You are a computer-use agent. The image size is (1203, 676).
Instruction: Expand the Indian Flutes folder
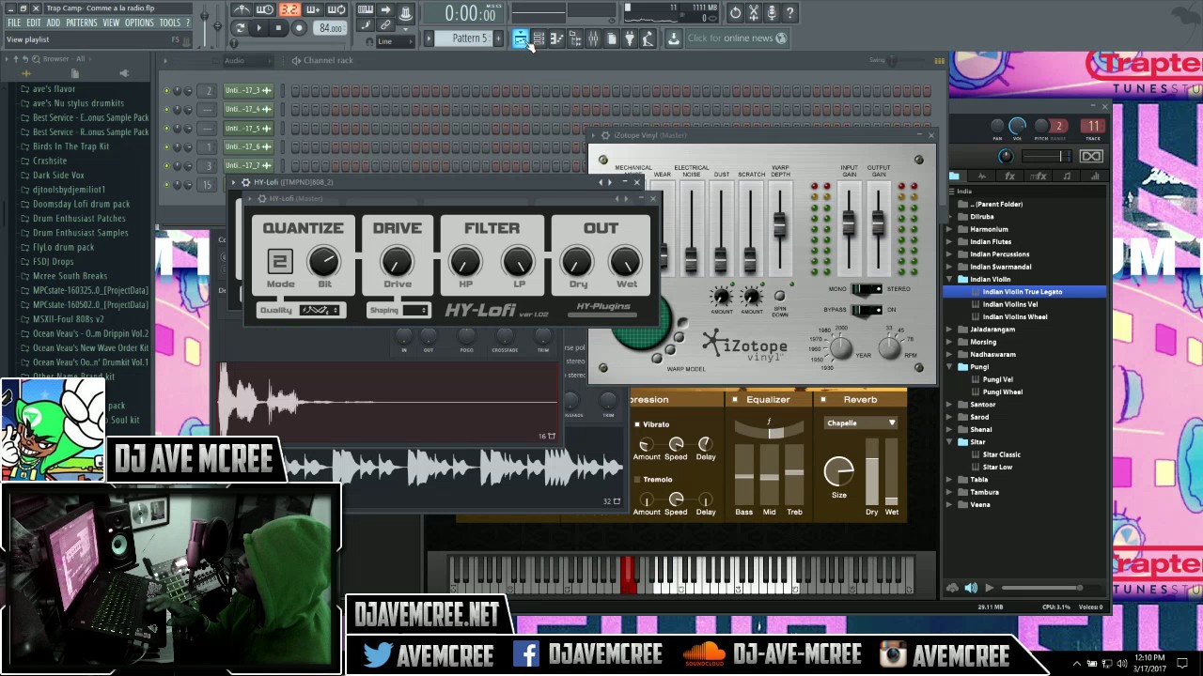coord(949,241)
